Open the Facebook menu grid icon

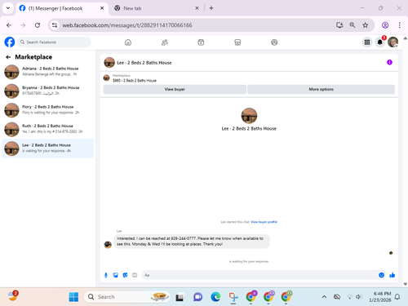[x=367, y=42]
